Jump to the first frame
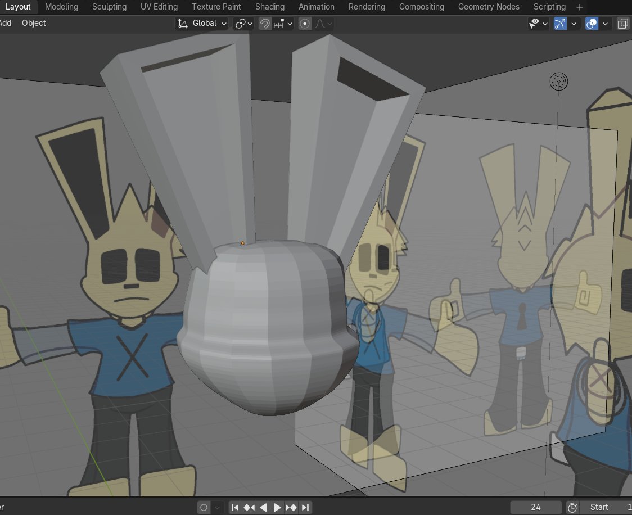The height and width of the screenshot is (515, 632). pos(235,507)
